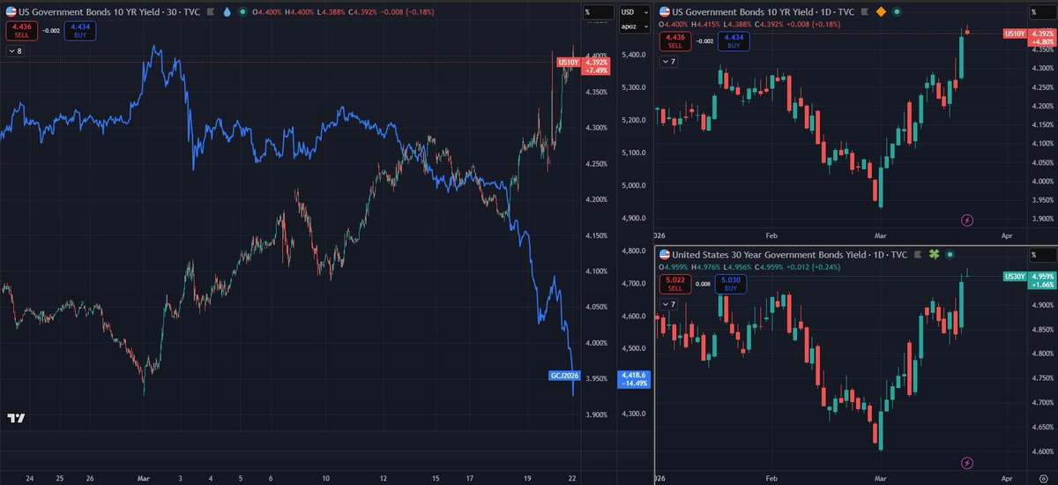Click the -0.002 spread value in left chart
Screen dimensions: 1058x485
50,30
